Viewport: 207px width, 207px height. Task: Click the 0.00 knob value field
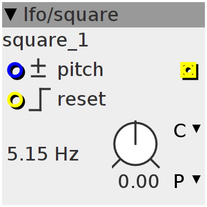[139, 181]
